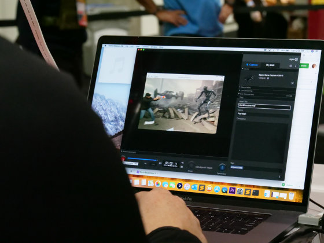Expand the Live Streaming section
Image resolution: width=324 pixels, height=243 pixels.
(x=246, y=91)
